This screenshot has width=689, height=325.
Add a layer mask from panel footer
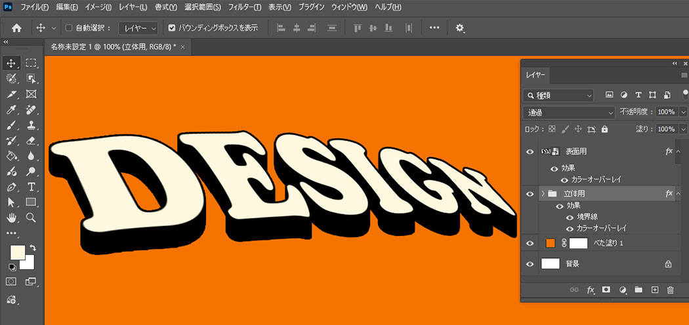[606, 290]
